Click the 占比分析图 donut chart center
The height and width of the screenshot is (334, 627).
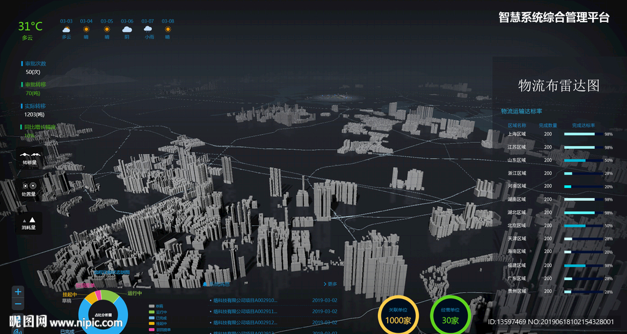[x=103, y=315]
